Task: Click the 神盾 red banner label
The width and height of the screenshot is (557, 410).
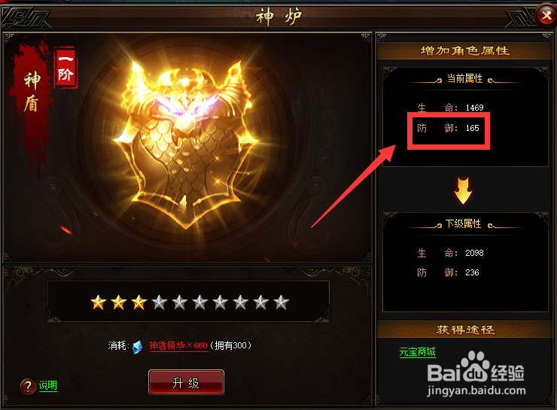Action: pos(32,92)
